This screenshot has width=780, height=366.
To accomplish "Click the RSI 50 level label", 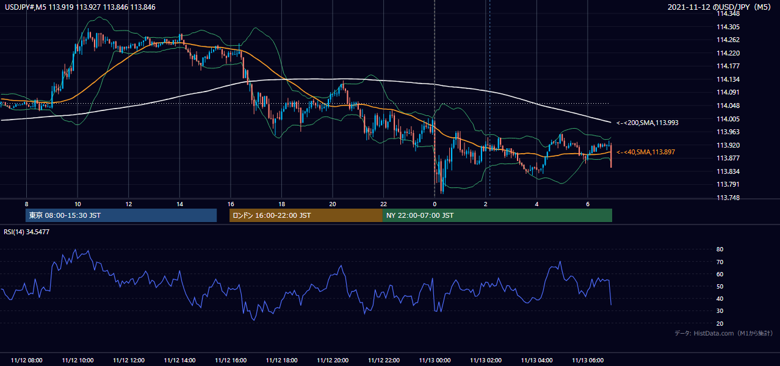I will (x=720, y=286).
